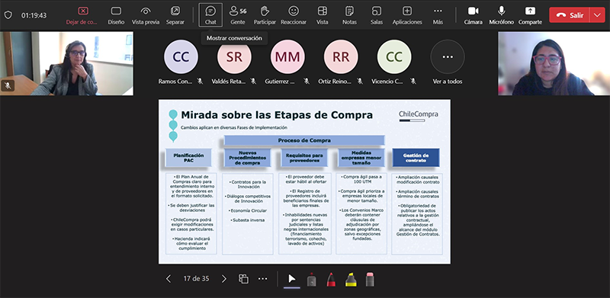Toggle the Cámara on or off

pyautogui.click(x=474, y=14)
